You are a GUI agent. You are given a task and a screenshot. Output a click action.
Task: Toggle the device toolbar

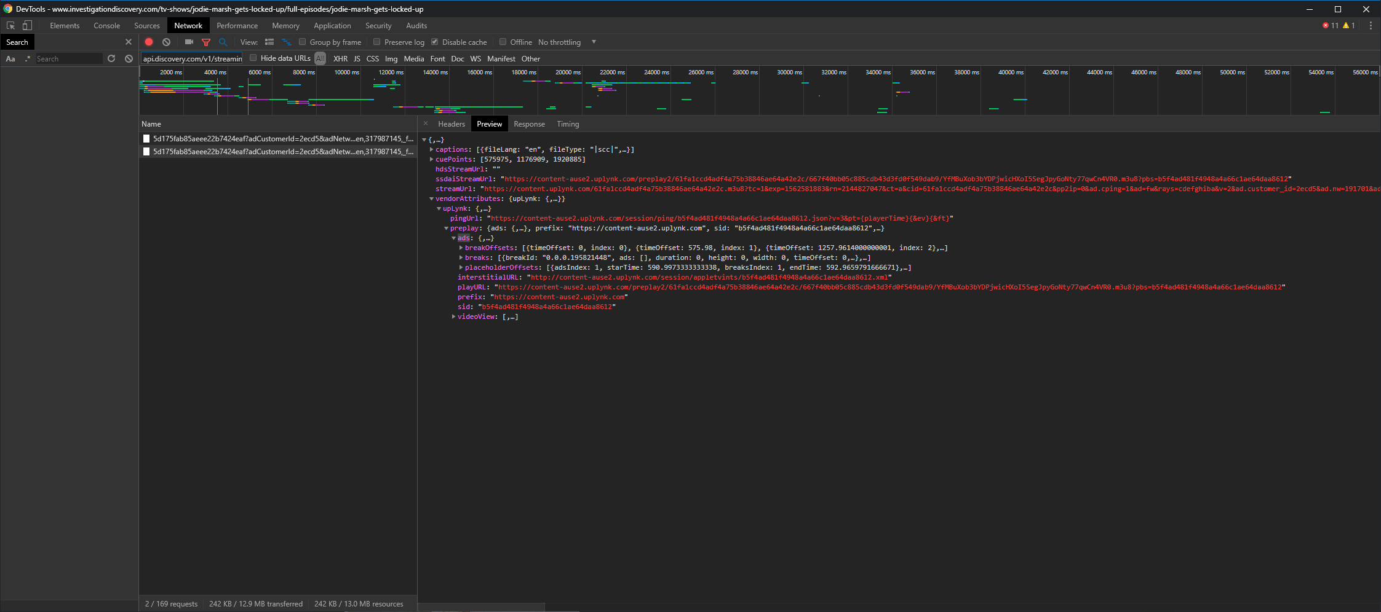27,25
